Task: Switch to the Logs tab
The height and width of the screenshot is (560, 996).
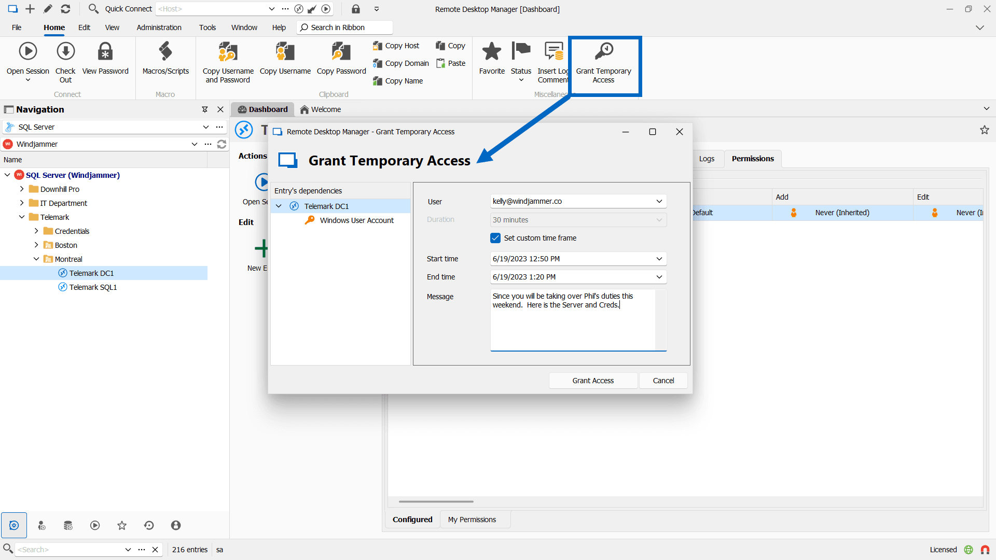Action: [707, 159]
